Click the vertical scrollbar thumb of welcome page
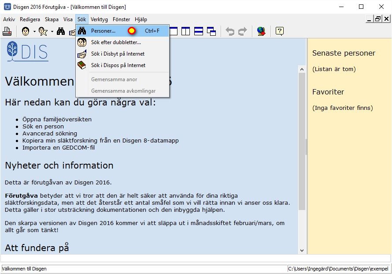 click(x=302, y=141)
